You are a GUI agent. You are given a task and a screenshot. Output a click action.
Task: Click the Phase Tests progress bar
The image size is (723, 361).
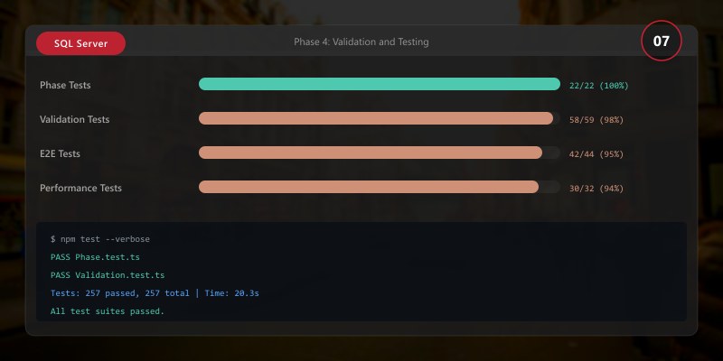click(x=380, y=84)
